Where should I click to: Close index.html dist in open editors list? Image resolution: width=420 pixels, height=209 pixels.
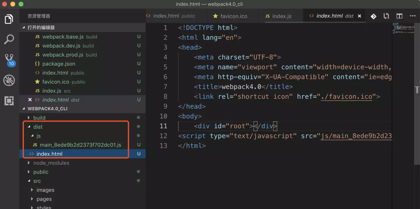coord(30,100)
